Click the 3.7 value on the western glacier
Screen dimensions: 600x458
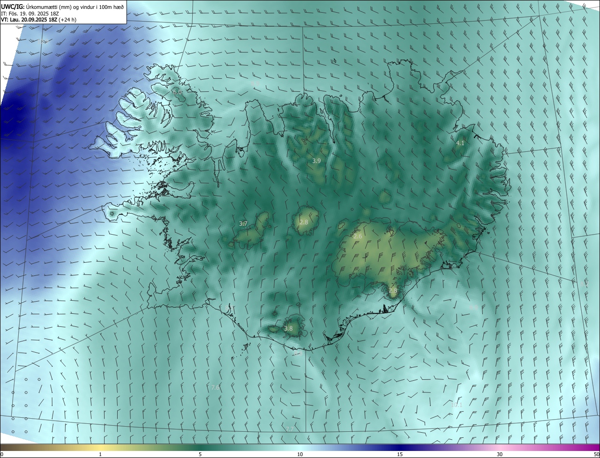tap(243, 224)
